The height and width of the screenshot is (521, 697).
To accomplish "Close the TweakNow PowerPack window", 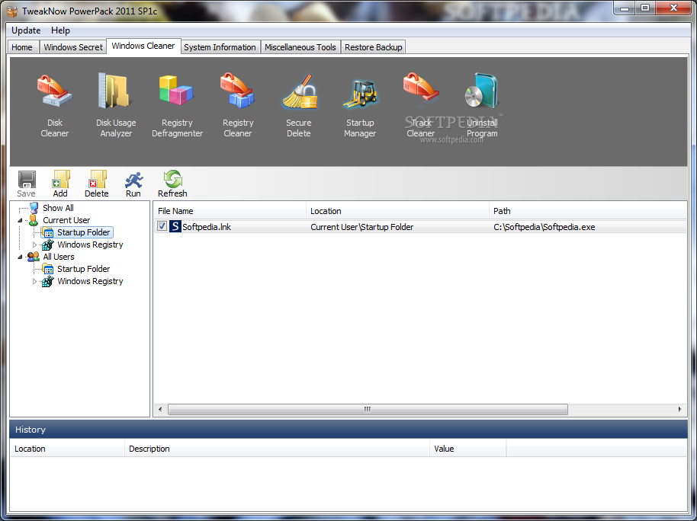I will click(673, 8).
